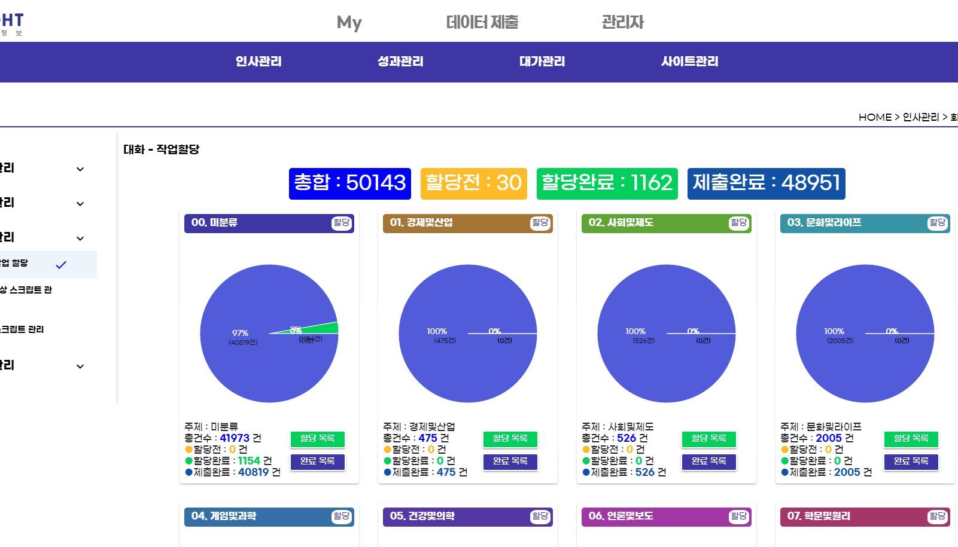Viewport: 958px width, 547px height.
Task: Click the 할당 button on 02. 사회및제도 card
Action: click(x=739, y=223)
